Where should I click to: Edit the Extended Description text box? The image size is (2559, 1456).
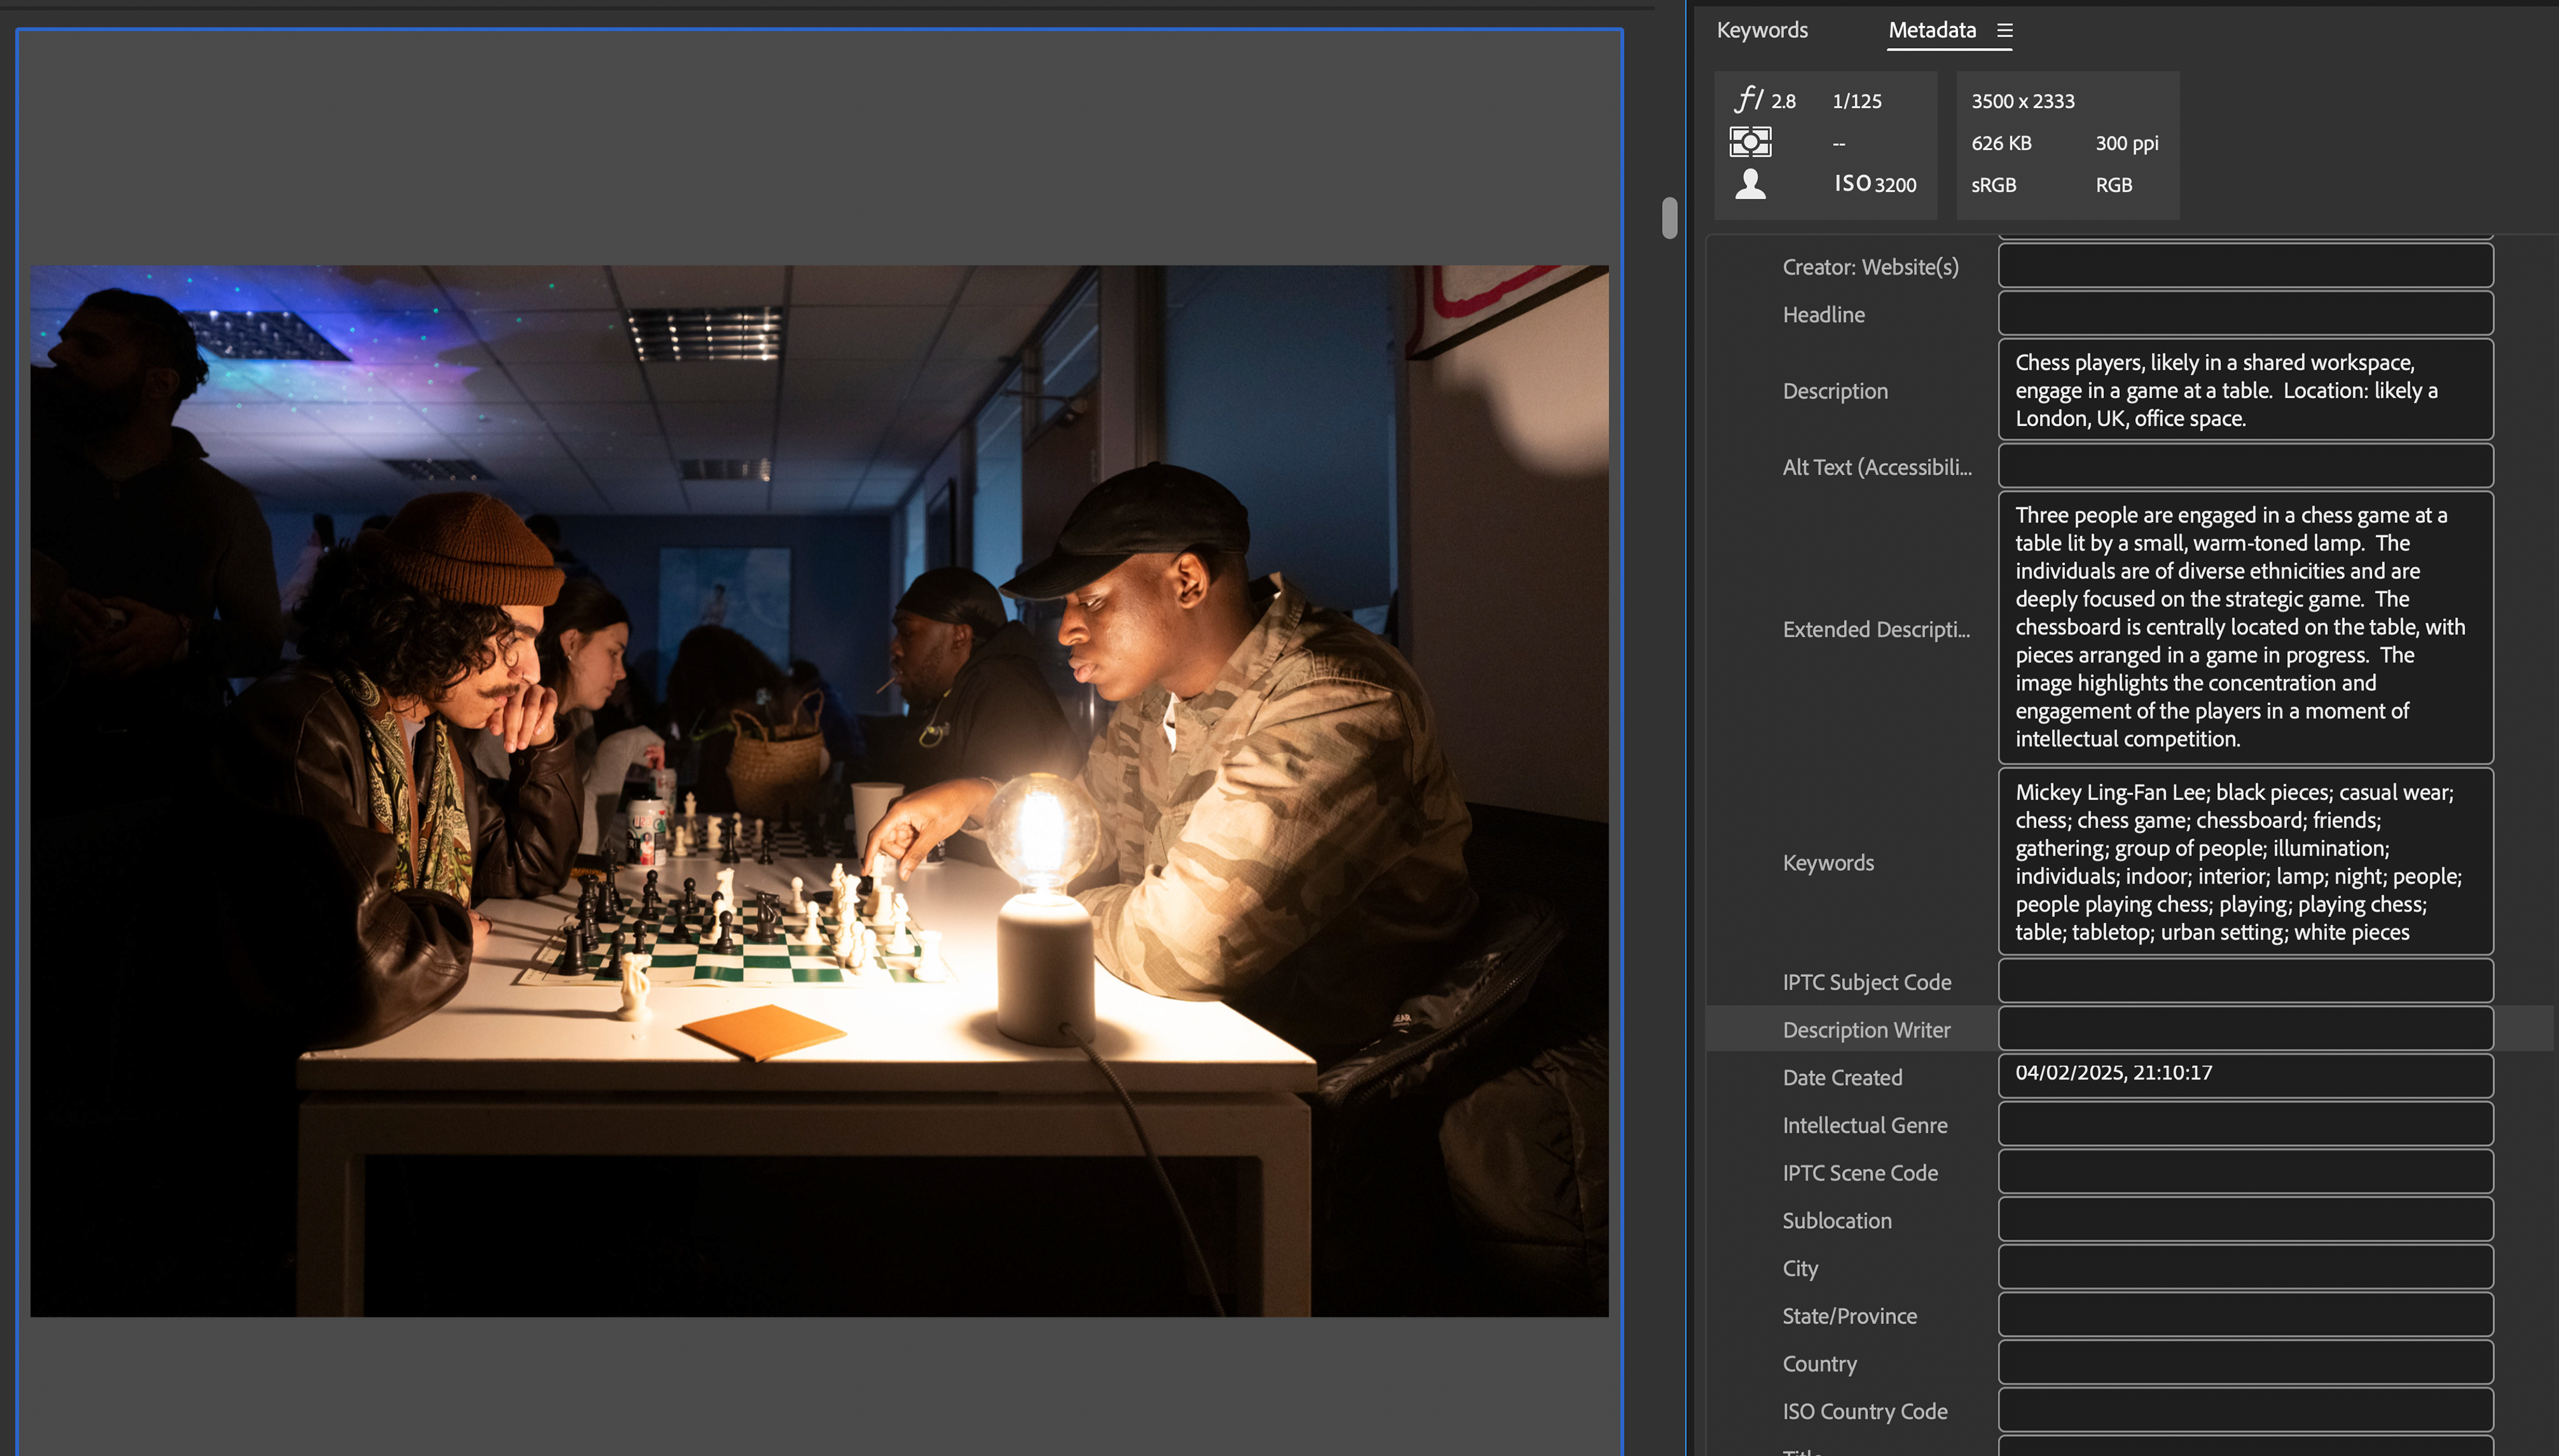click(2245, 628)
